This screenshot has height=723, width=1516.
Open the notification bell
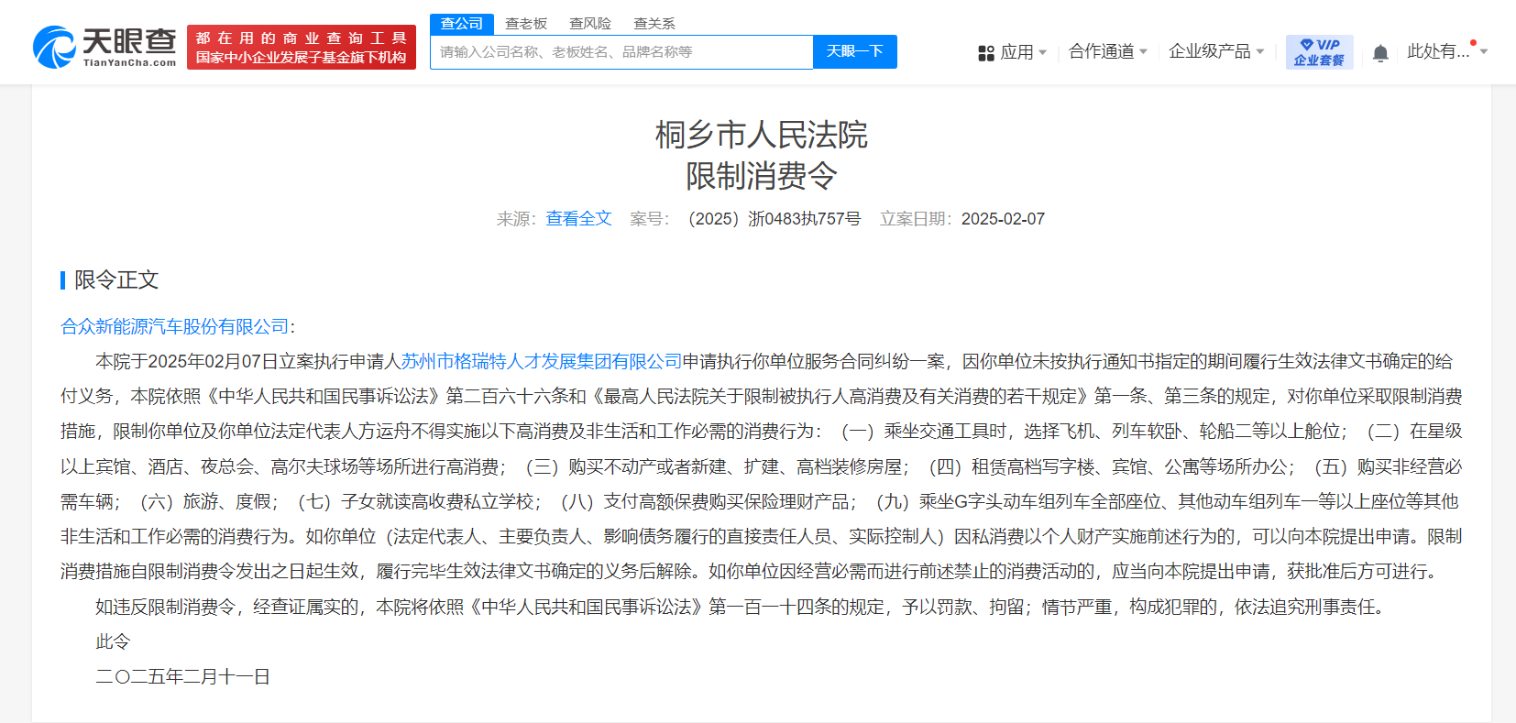[1380, 53]
